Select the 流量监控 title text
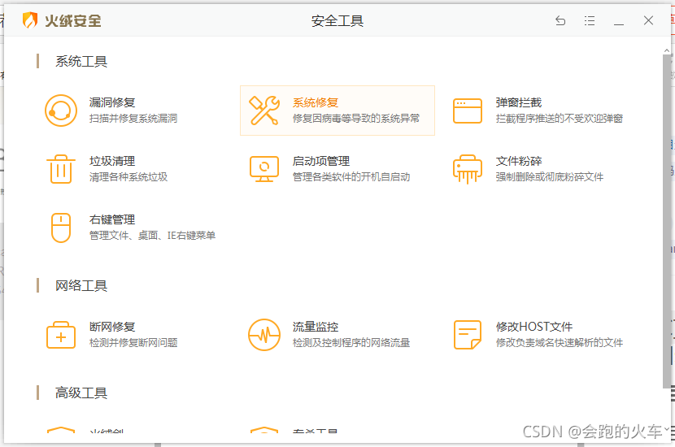 tap(315, 327)
